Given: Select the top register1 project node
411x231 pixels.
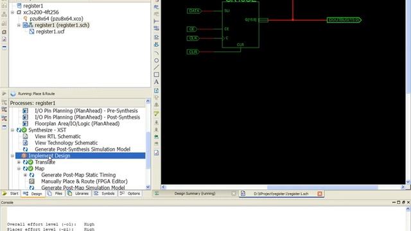Looking at the screenshot, I should [33, 6].
